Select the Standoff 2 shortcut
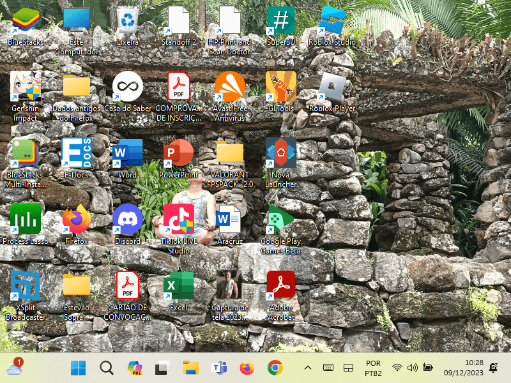 (179, 21)
